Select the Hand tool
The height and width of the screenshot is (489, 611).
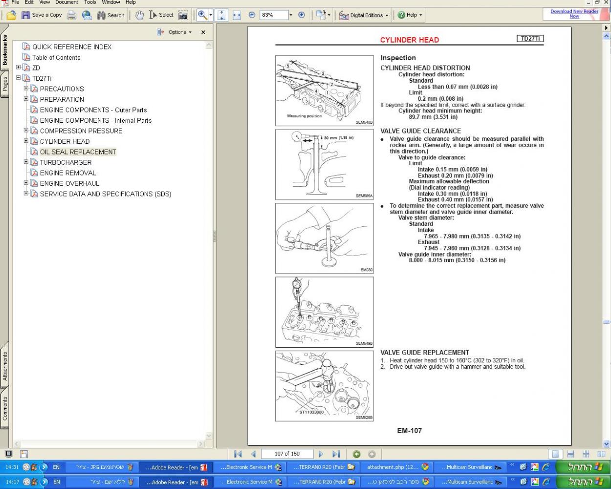click(x=139, y=15)
